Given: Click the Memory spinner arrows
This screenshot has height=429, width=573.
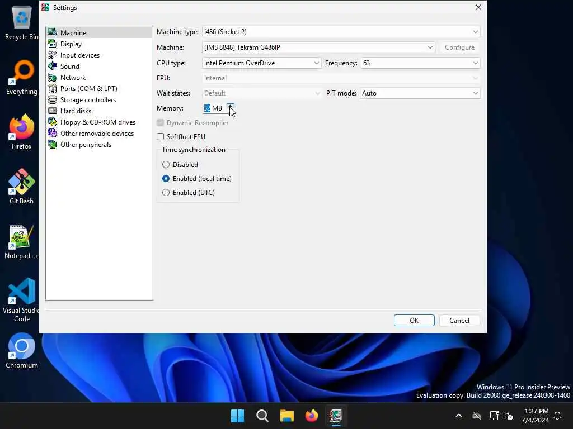Looking at the screenshot, I should (x=230, y=108).
